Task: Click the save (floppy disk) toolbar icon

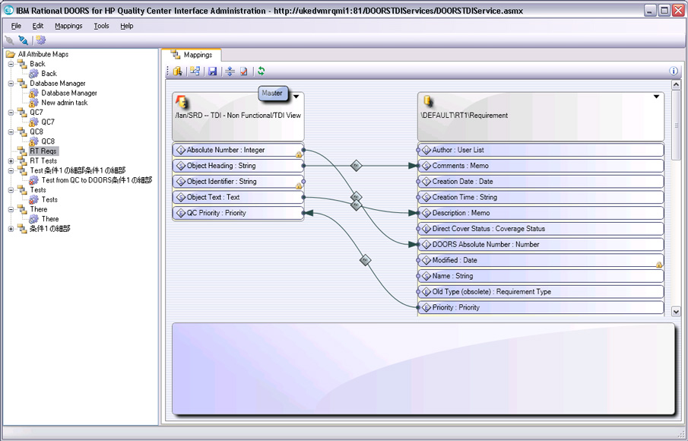Action: point(213,71)
